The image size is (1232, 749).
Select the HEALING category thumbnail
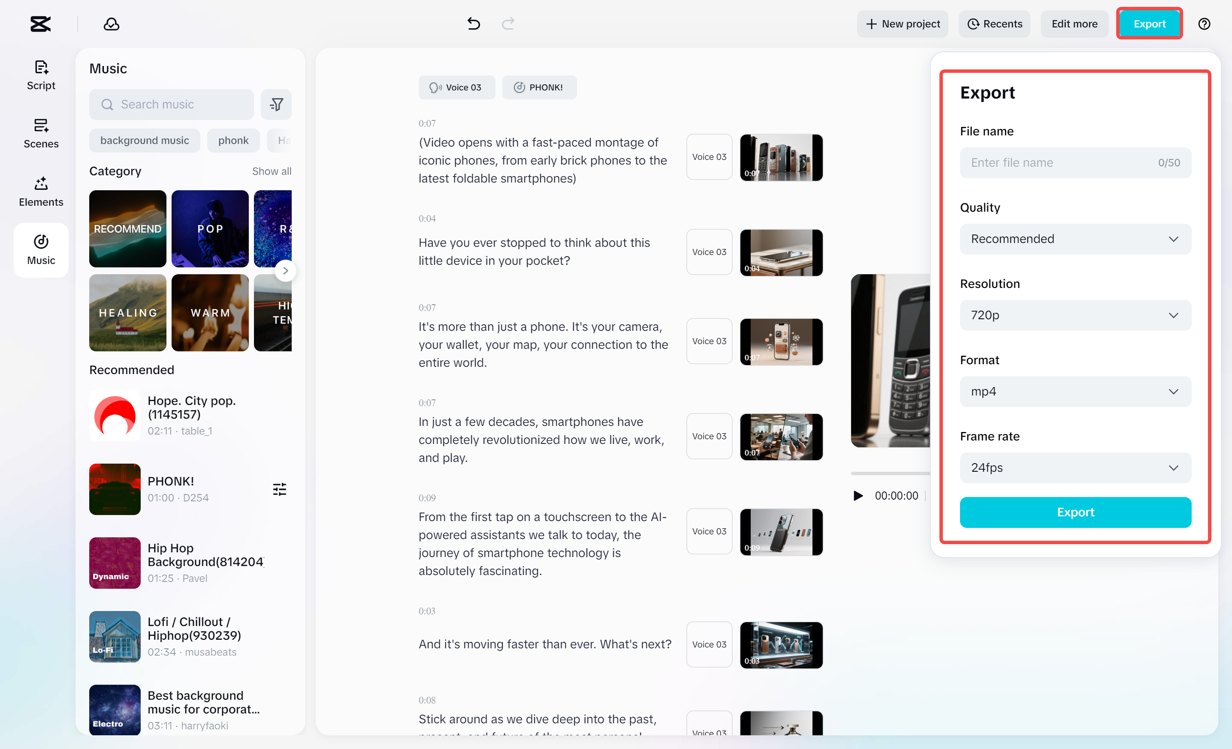127,312
